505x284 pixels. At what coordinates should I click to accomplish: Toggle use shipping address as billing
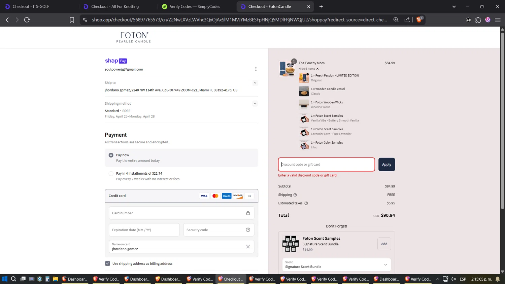click(x=107, y=263)
